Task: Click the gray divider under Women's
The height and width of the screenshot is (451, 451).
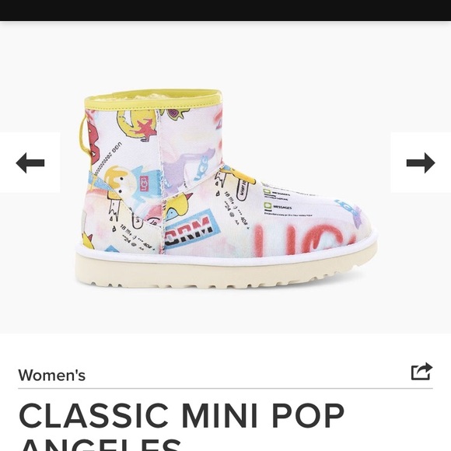Action: coord(226,388)
